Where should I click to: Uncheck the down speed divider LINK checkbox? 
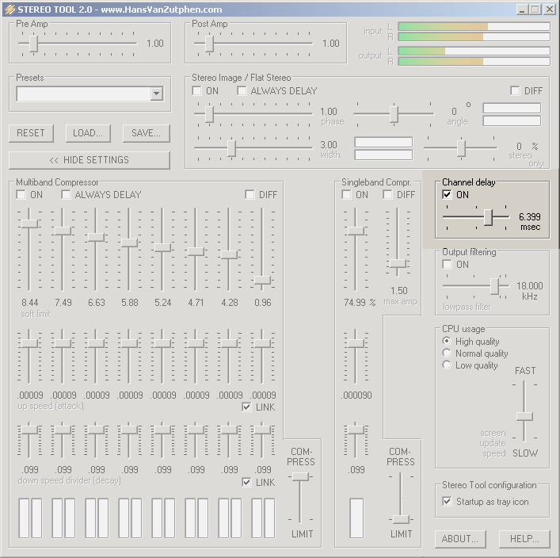click(x=246, y=482)
